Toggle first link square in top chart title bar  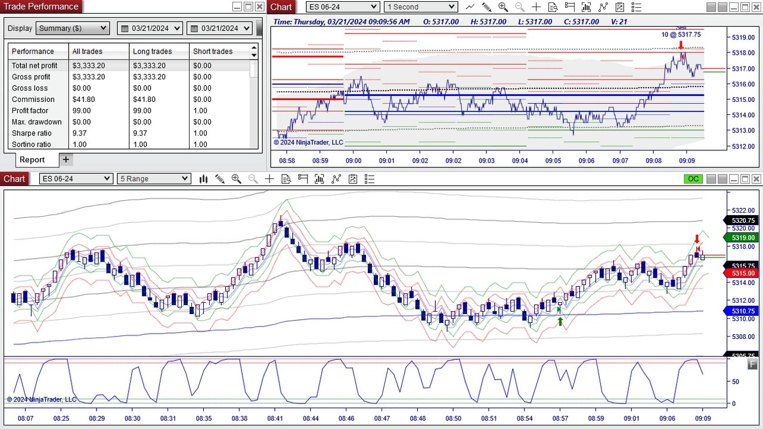coord(711,7)
